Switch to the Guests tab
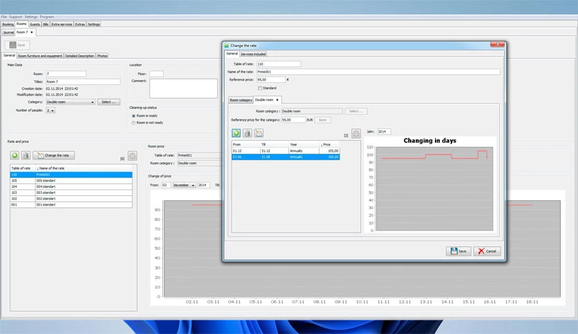Image resolution: width=578 pixels, height=334 pixels. pyautogui.click(x=35, y=24)
